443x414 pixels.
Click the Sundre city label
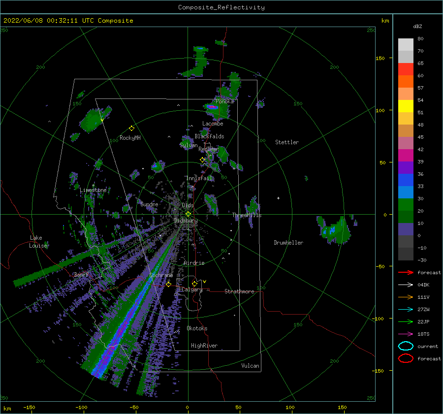[149, 204]
